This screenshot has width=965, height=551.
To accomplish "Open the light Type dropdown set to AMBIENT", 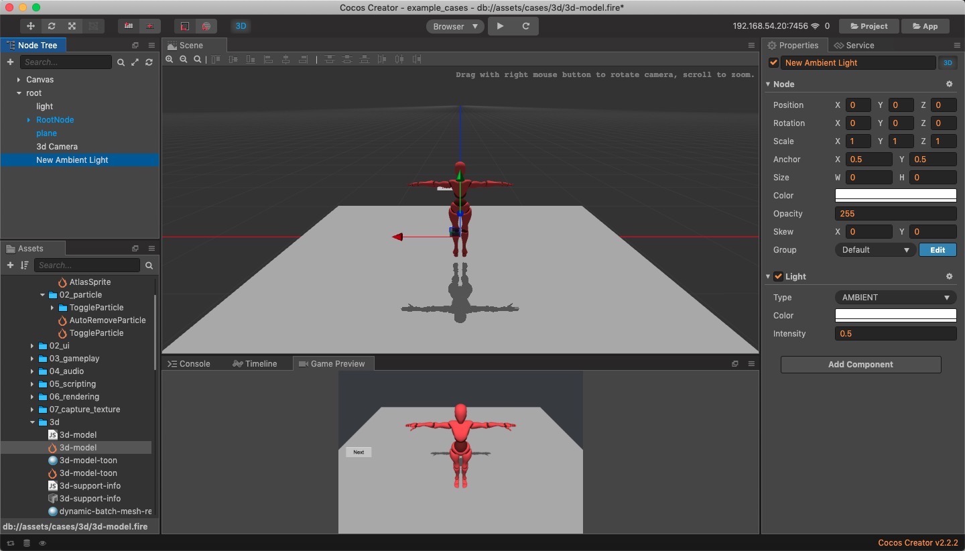I will pos(895,297).
